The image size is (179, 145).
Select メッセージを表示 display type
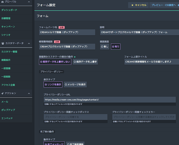click(x=75, y=84)
